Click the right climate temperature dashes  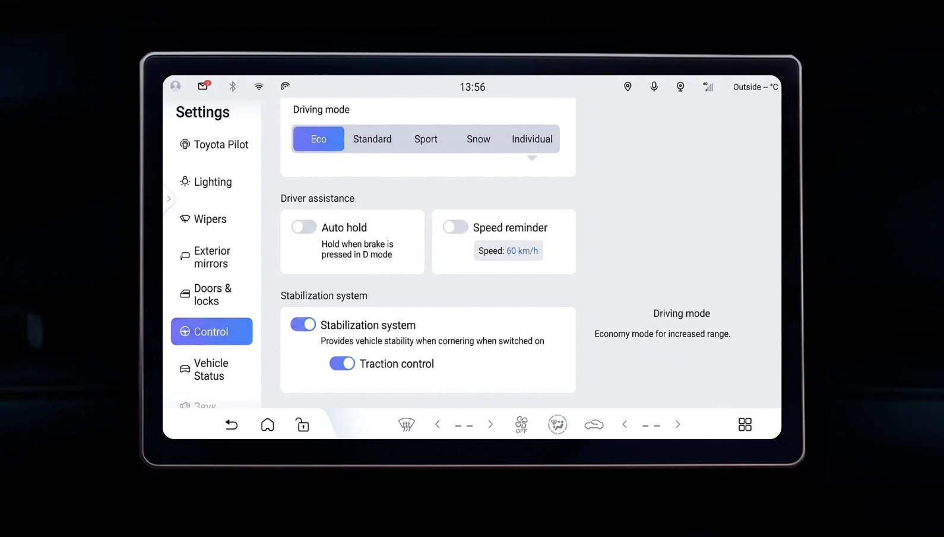coord(651,425)
